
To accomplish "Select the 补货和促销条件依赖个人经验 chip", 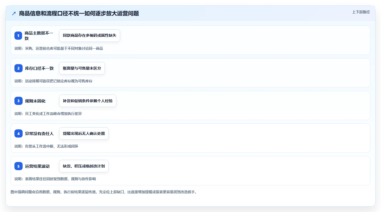I will click(88, 101).
